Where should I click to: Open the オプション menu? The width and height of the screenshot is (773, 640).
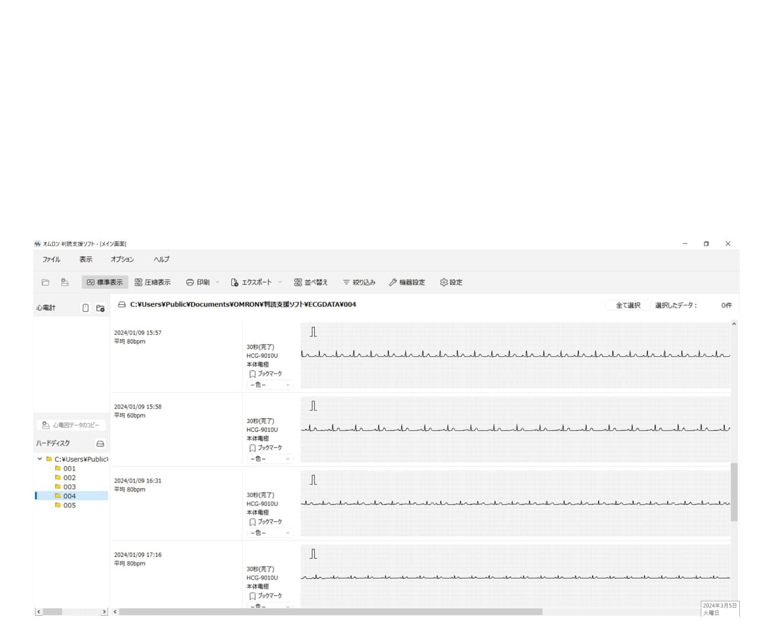click(122, 259)
